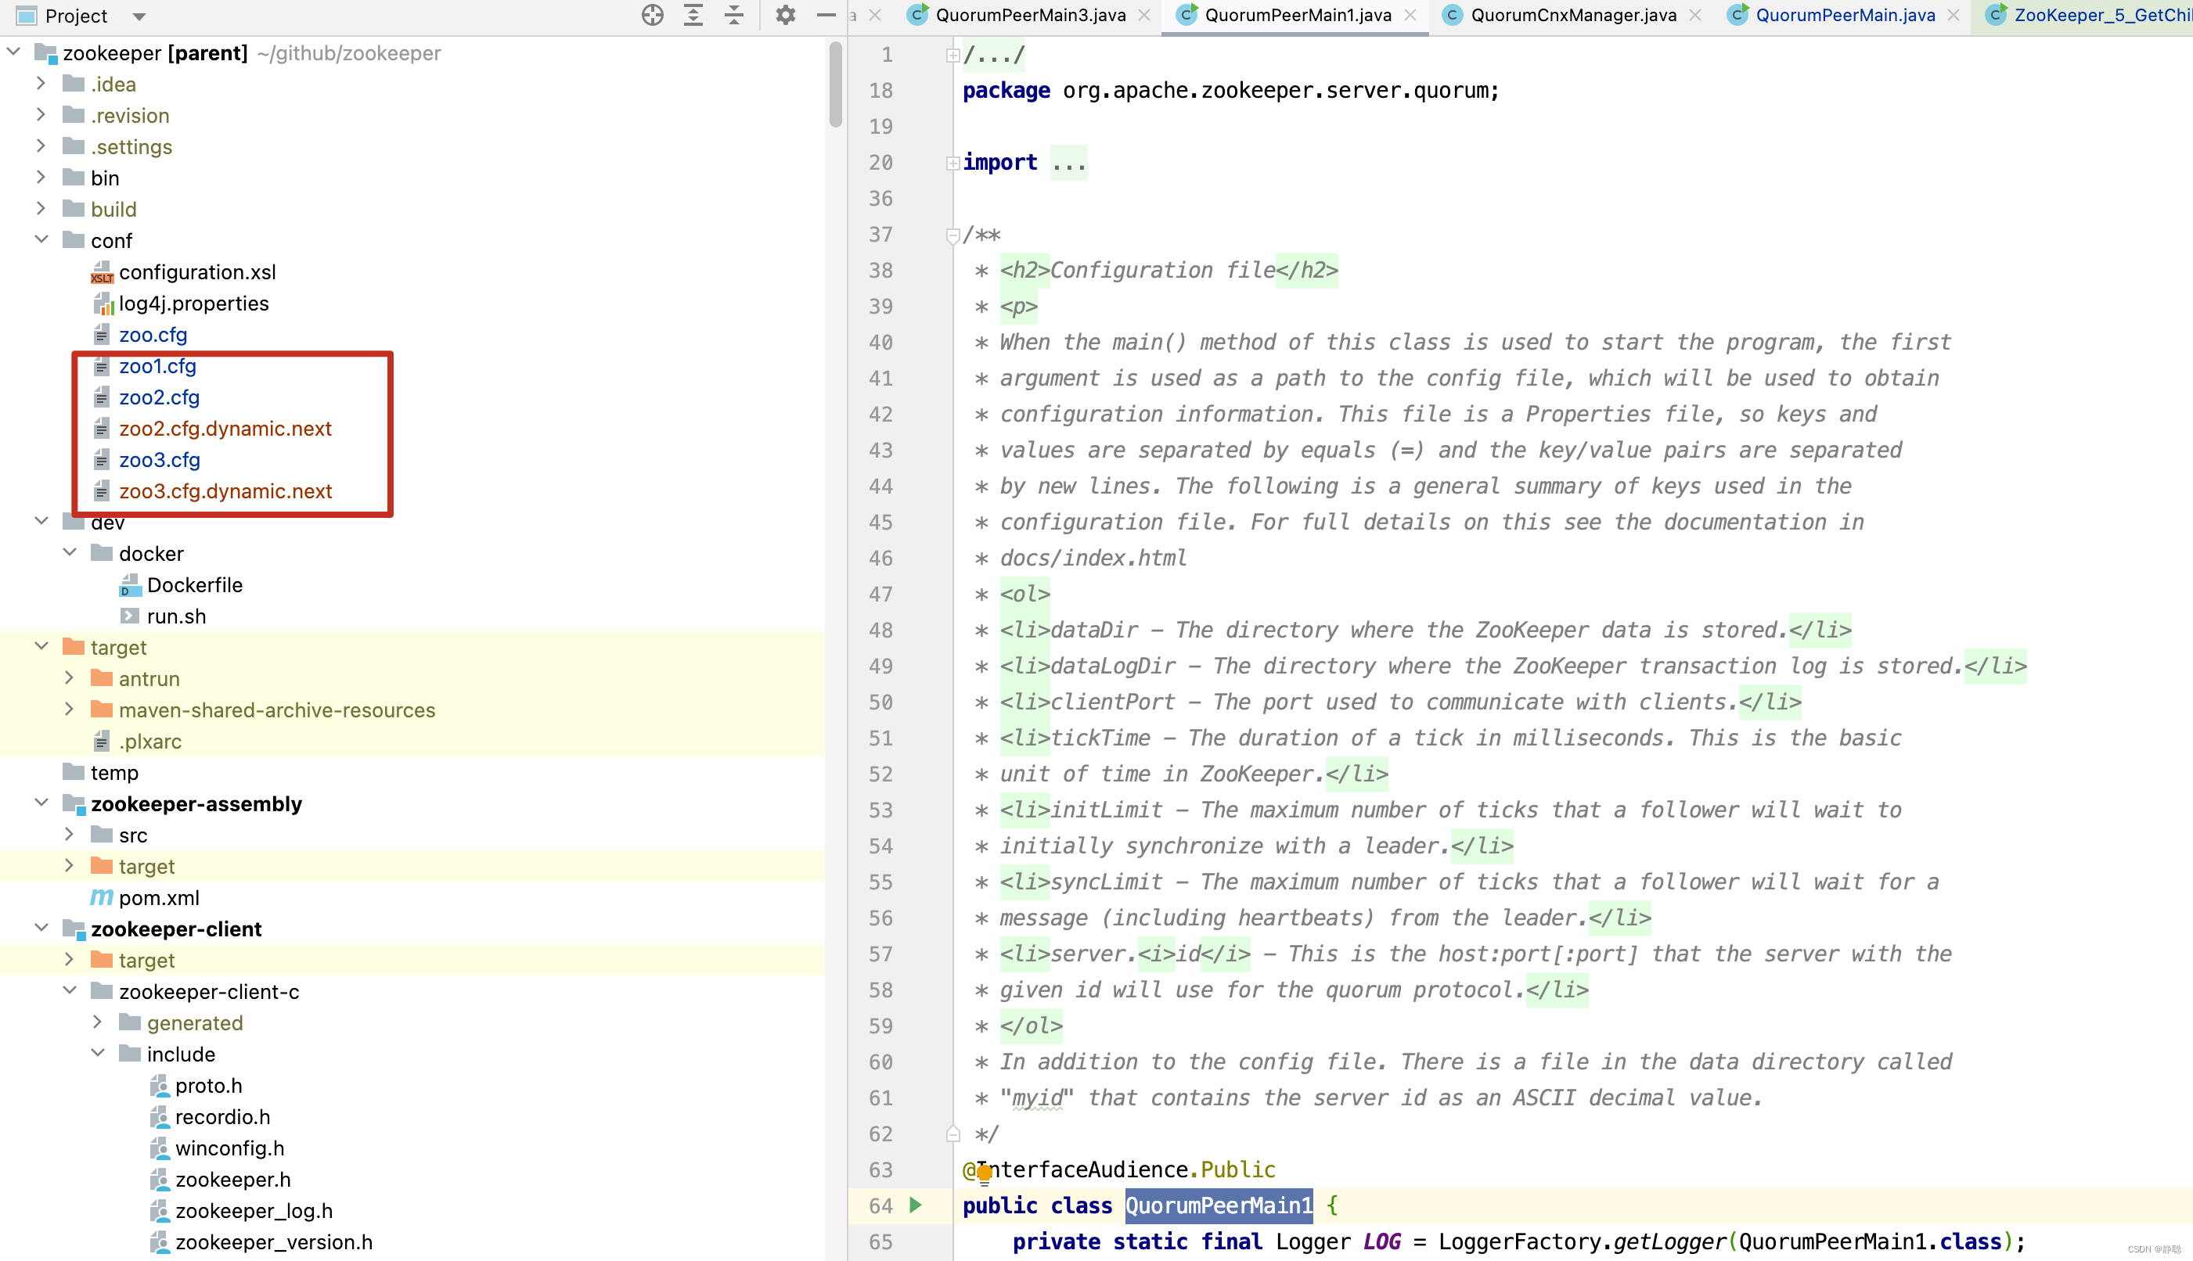Click the locate/select opened file target icon
2193x1261 pixels.
pyautogui.click(x=653, y=15)
